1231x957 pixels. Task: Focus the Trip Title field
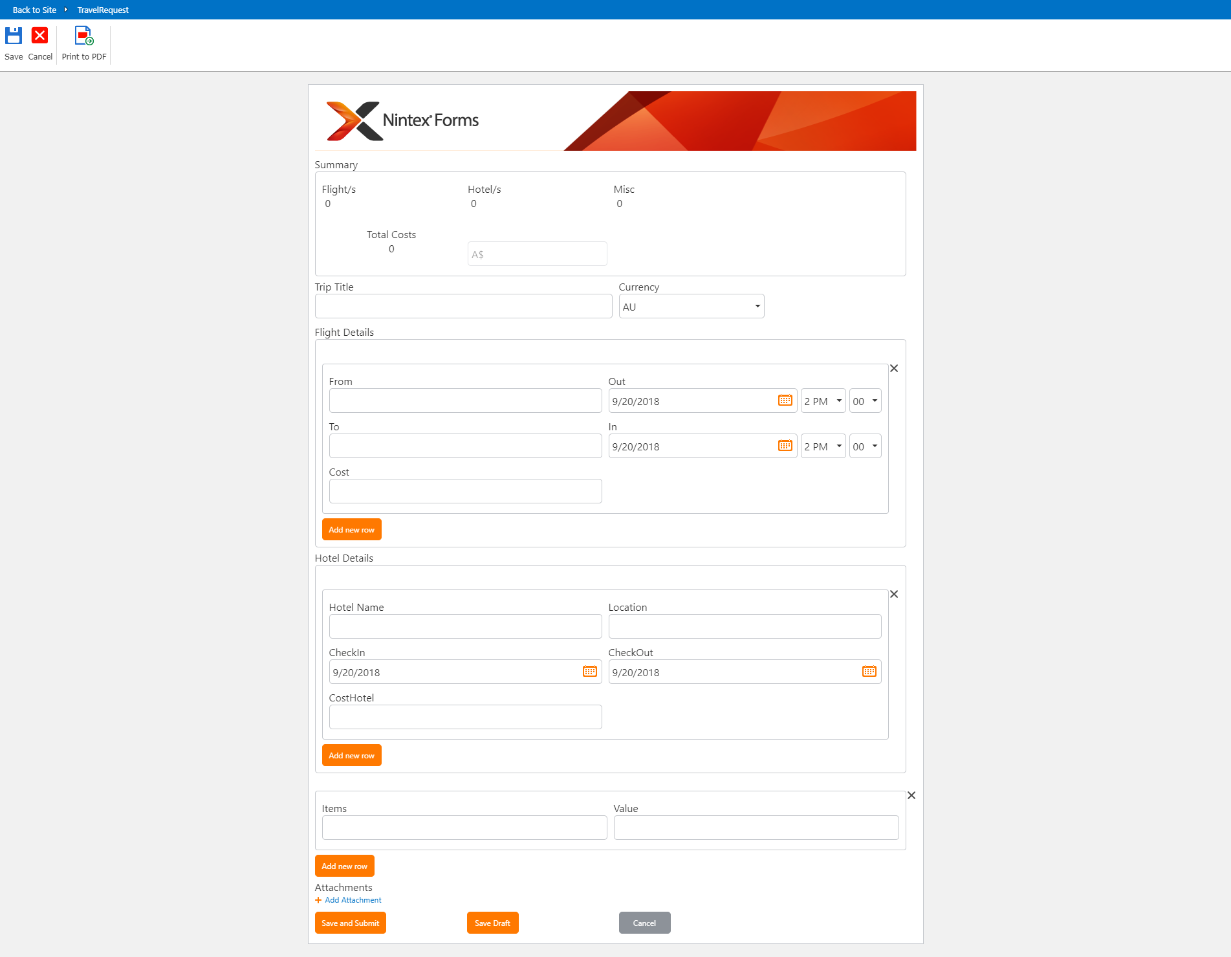(463, 306)
